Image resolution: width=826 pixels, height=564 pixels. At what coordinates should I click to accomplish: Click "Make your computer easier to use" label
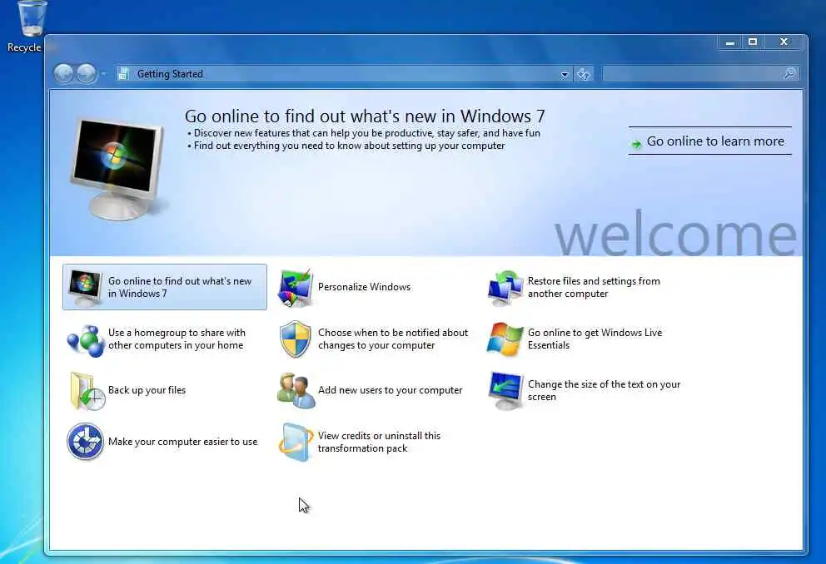(183, 442)
